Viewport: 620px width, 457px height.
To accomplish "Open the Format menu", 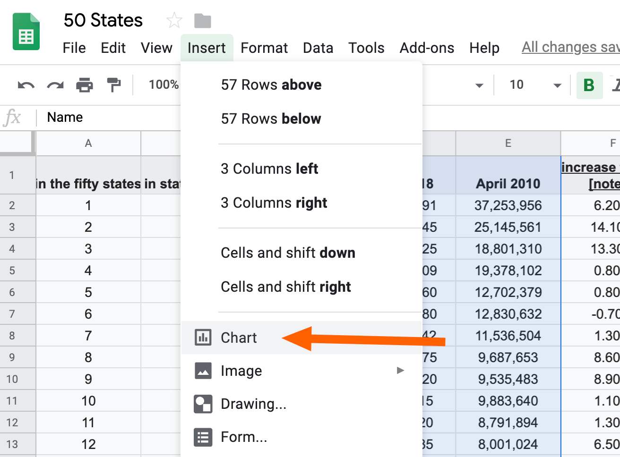I will pos(264,48).
